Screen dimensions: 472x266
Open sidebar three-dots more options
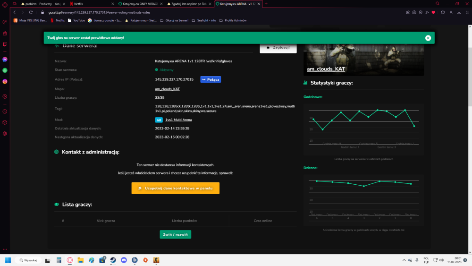5,249
